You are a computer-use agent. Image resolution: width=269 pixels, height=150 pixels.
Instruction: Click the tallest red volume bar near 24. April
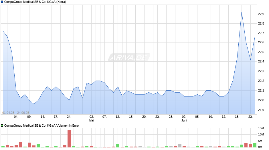[x=69, y=139]
